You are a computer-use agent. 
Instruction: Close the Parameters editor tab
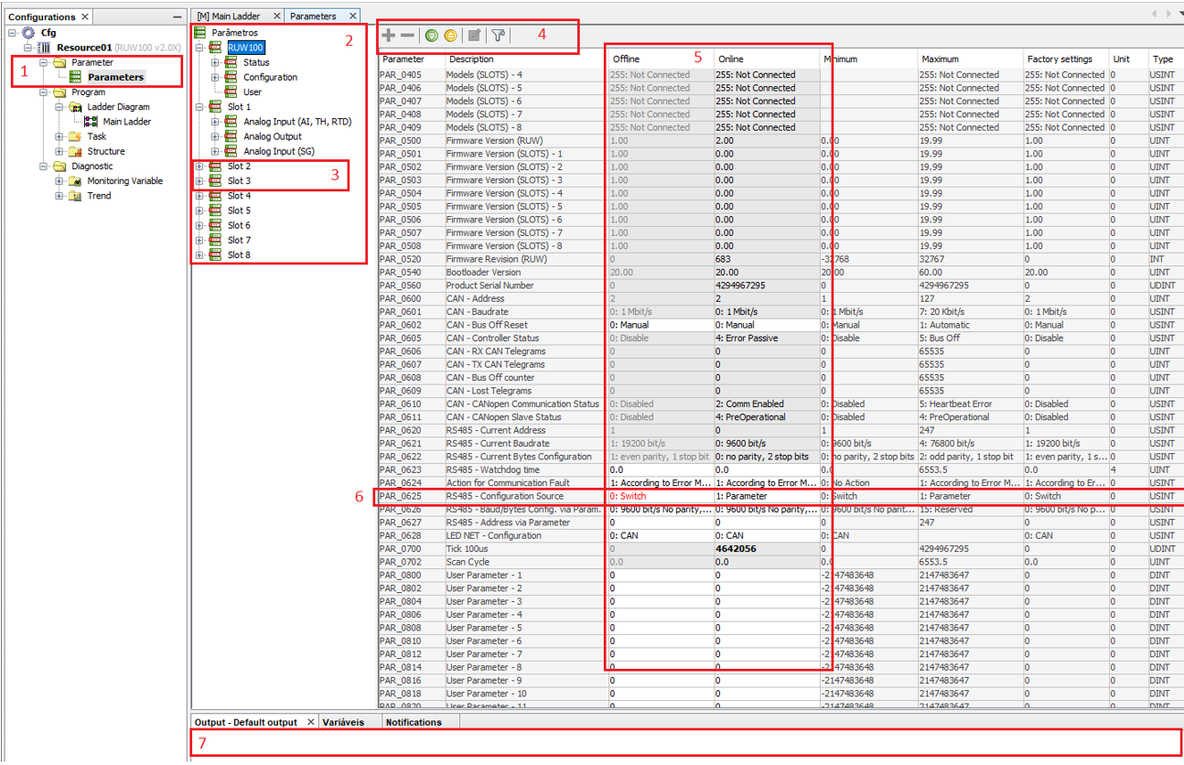[x=352, y=16]
